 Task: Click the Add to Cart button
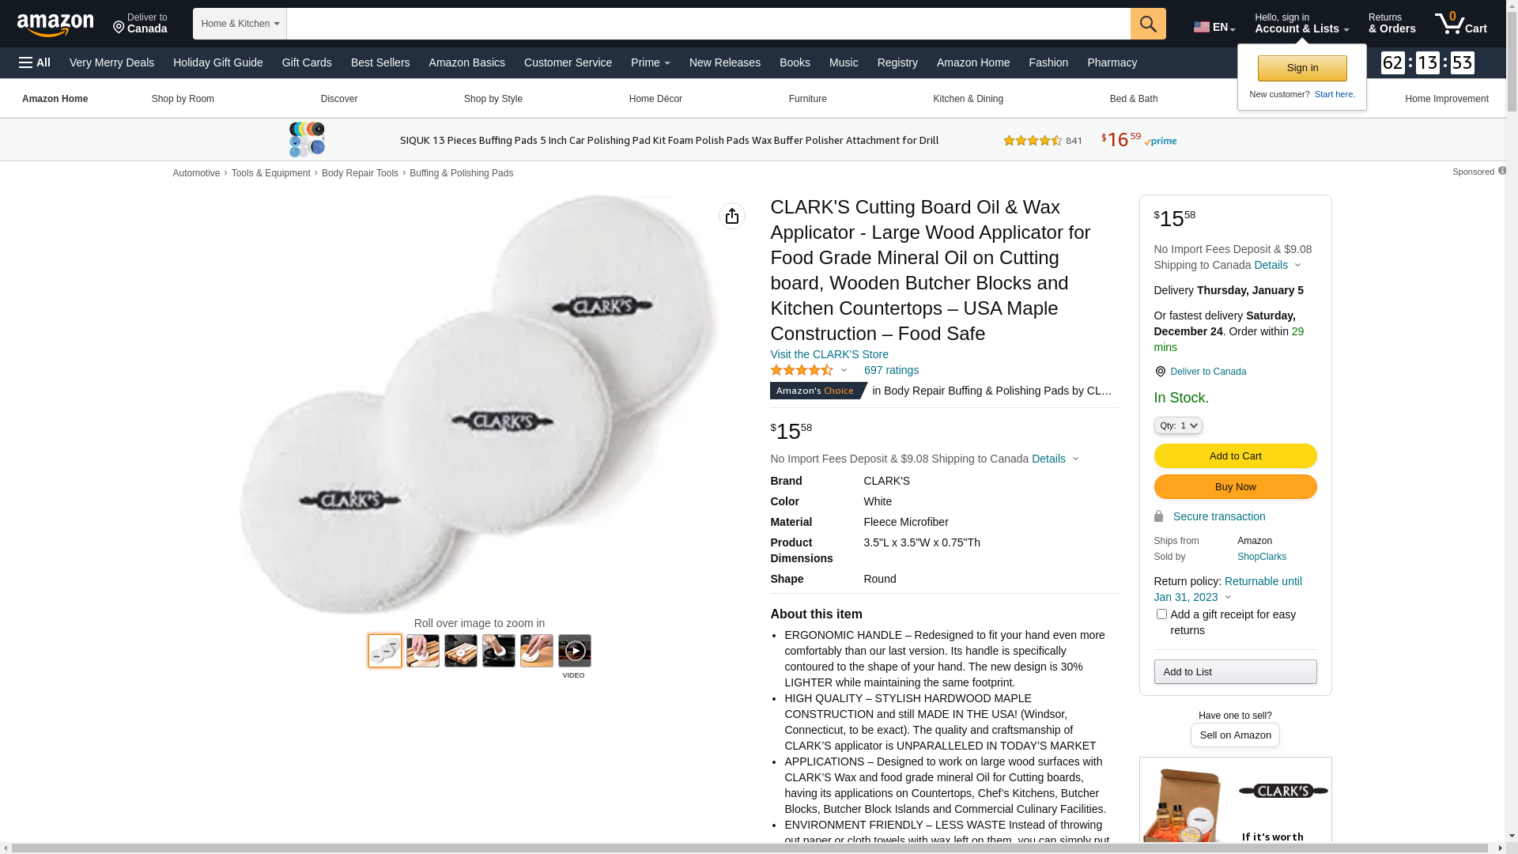(1235, 455)
